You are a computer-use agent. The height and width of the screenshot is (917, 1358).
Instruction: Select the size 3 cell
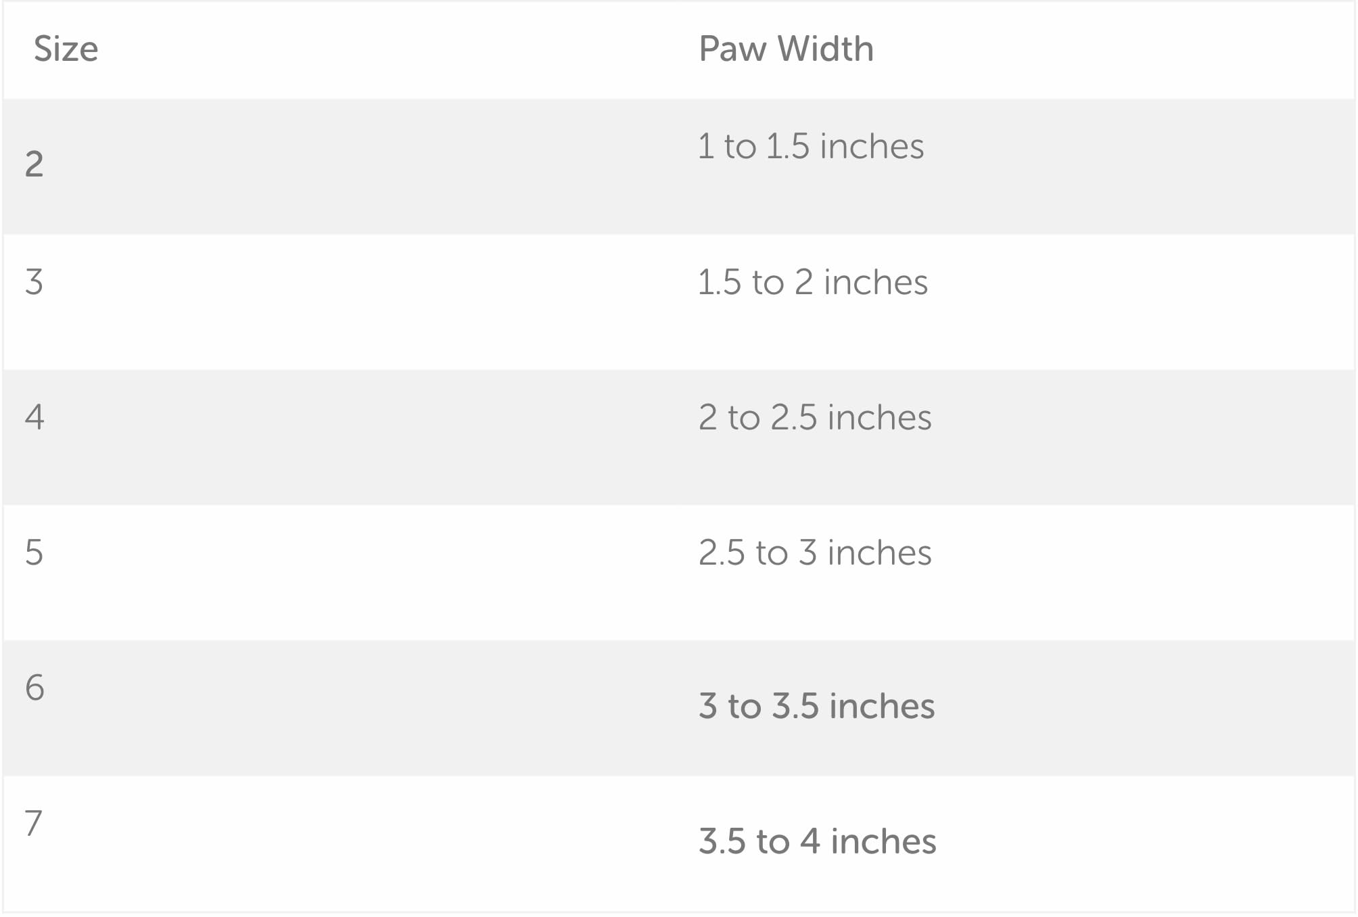pyautogui.click(x=34, y=282)
